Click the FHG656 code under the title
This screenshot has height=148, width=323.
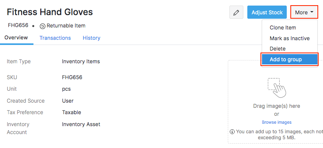click(18, 25)
